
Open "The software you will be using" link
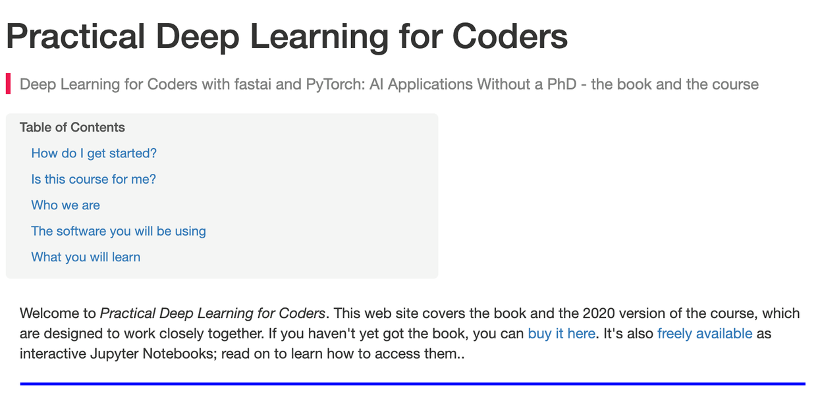tap(119, 231)
